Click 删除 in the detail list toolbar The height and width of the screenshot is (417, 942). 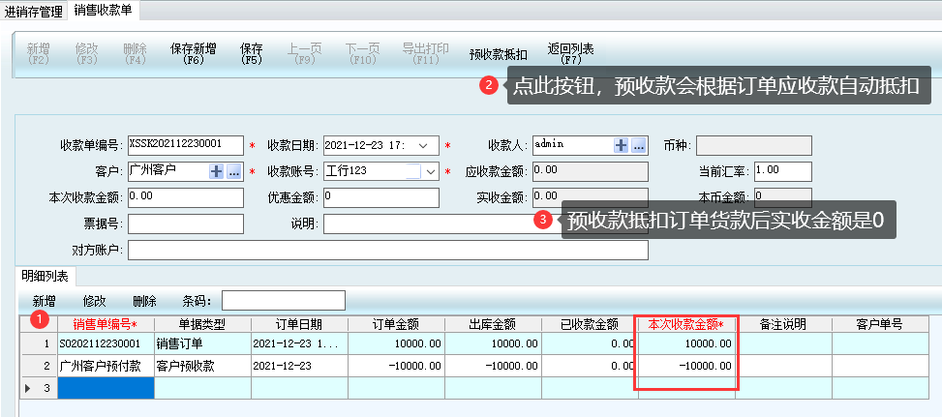click(x=144, y=301)
